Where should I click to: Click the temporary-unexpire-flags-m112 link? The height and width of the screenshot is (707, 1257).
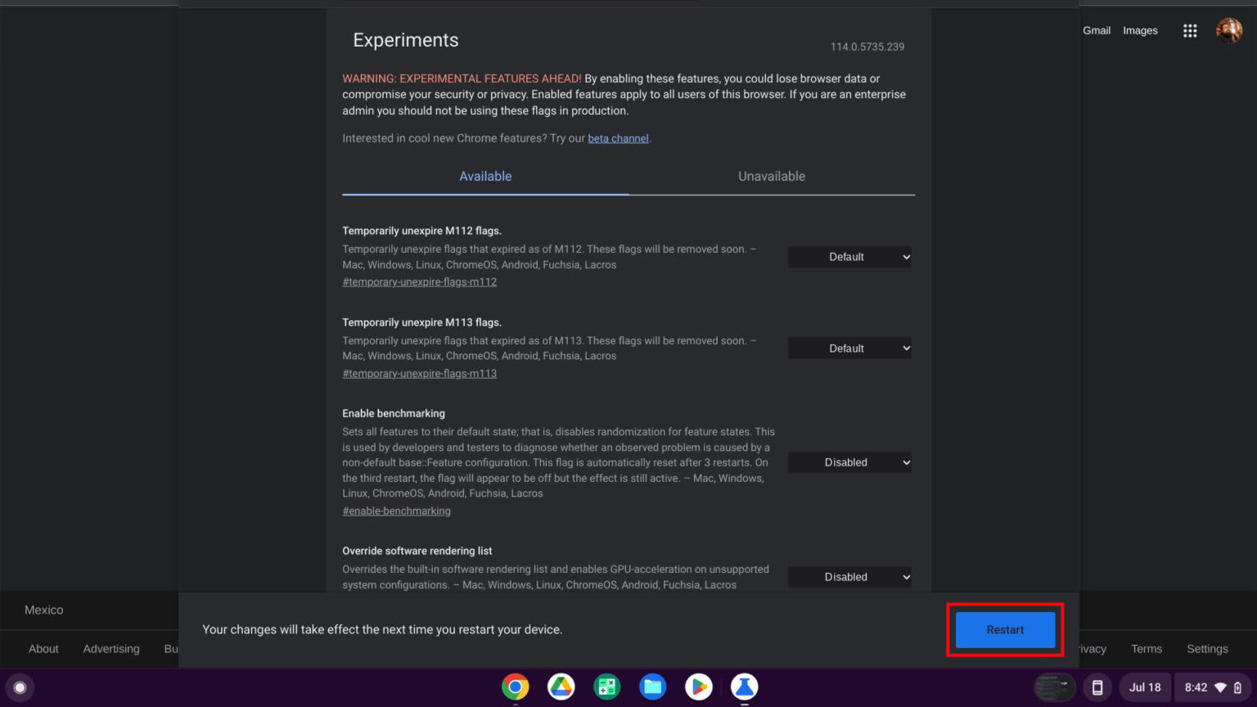[x=419, y=281]
